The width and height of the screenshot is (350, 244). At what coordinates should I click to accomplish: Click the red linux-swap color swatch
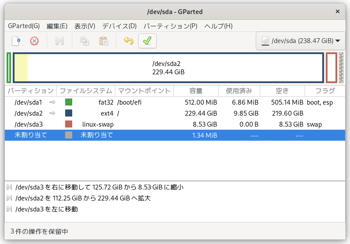(69, 124)
